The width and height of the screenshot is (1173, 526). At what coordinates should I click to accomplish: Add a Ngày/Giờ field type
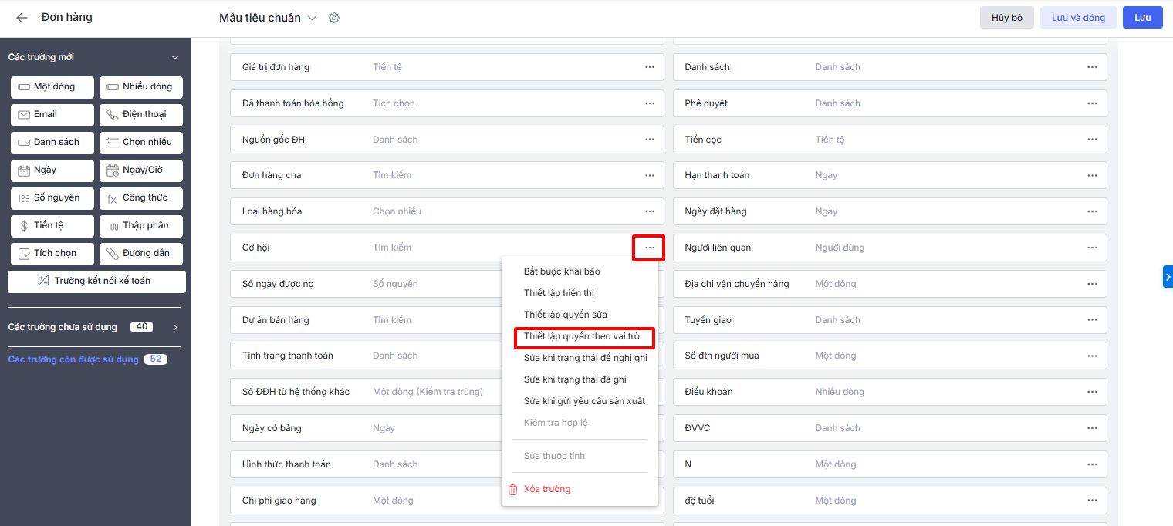coord(141,170)
